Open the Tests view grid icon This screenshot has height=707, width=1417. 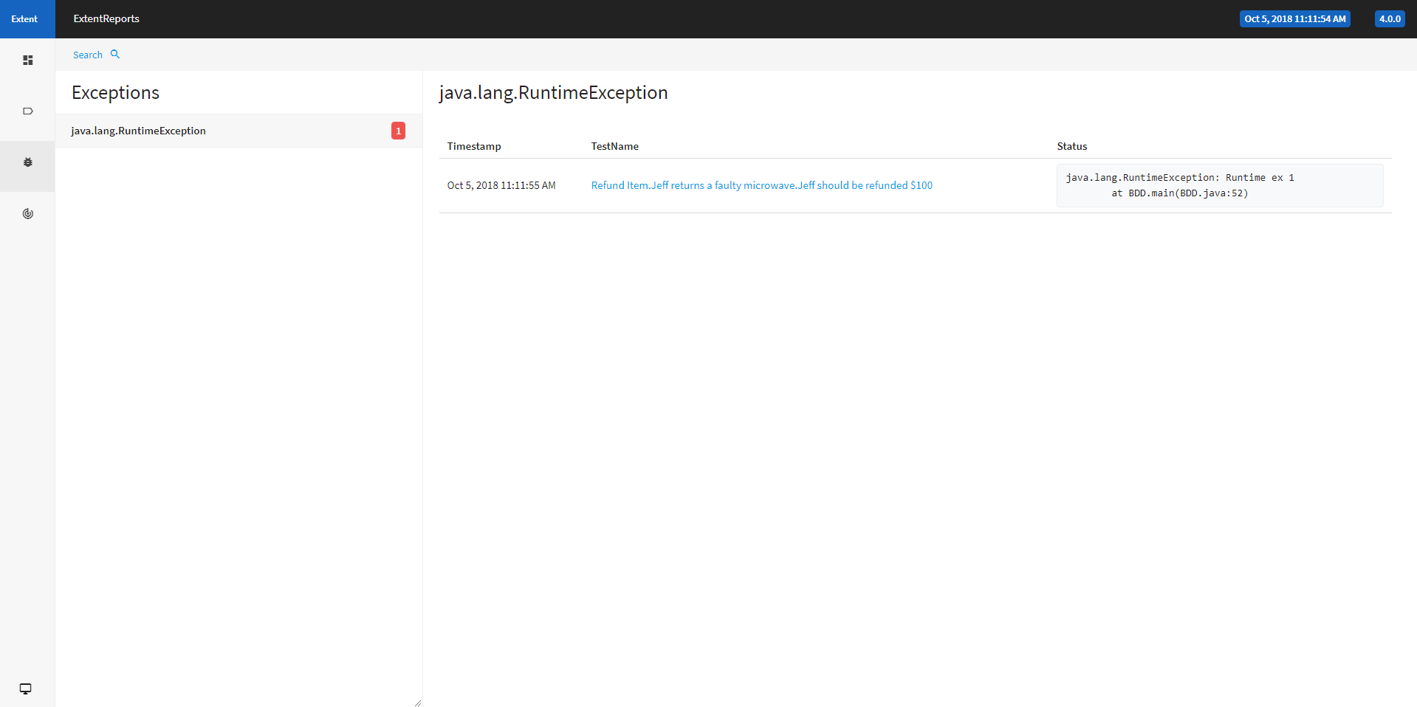coord(27,61)
